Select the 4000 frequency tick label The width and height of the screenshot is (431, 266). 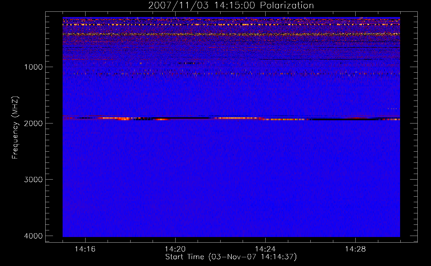click(34, 236)
